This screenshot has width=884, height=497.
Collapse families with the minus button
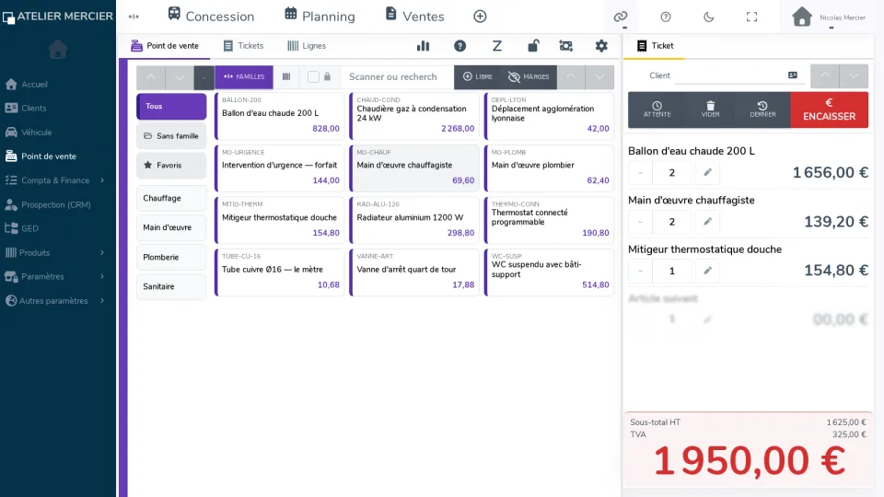[x=204, y=77]
